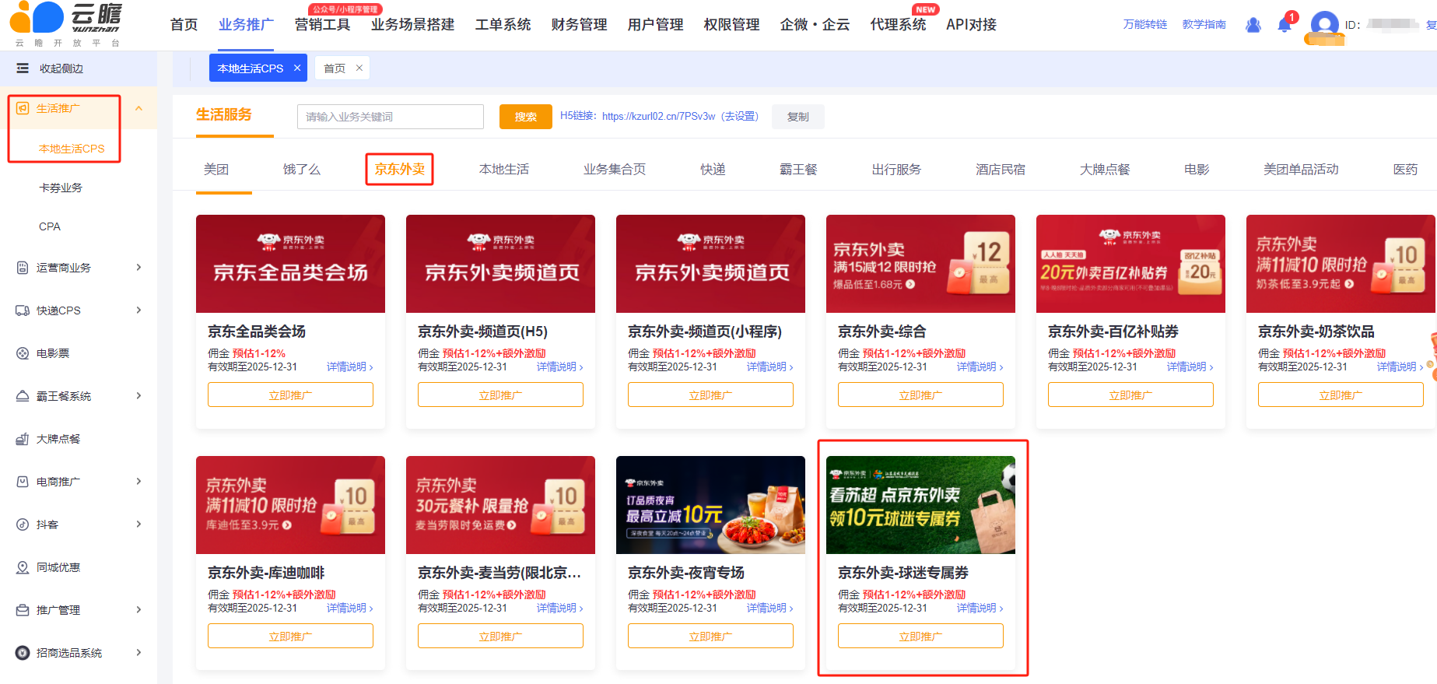Expand the 推广管理 menu arrow
The height and width of the screenshot is (684, 1437).
coord(139,610)
